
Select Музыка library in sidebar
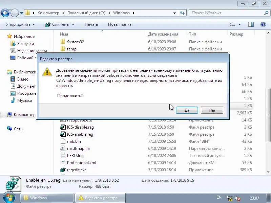(24, 100)
